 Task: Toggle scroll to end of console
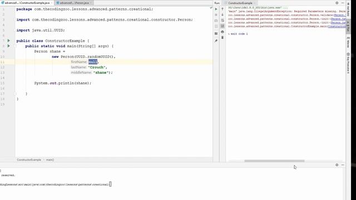pyautogui.click(x=222, y=26)
